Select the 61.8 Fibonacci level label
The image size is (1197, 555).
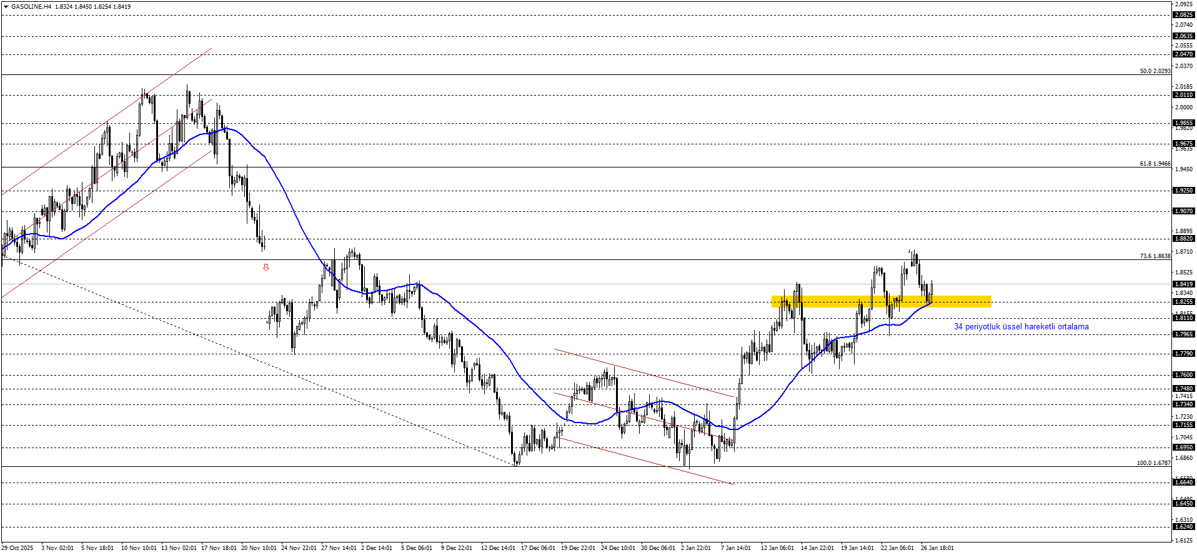1155,164
